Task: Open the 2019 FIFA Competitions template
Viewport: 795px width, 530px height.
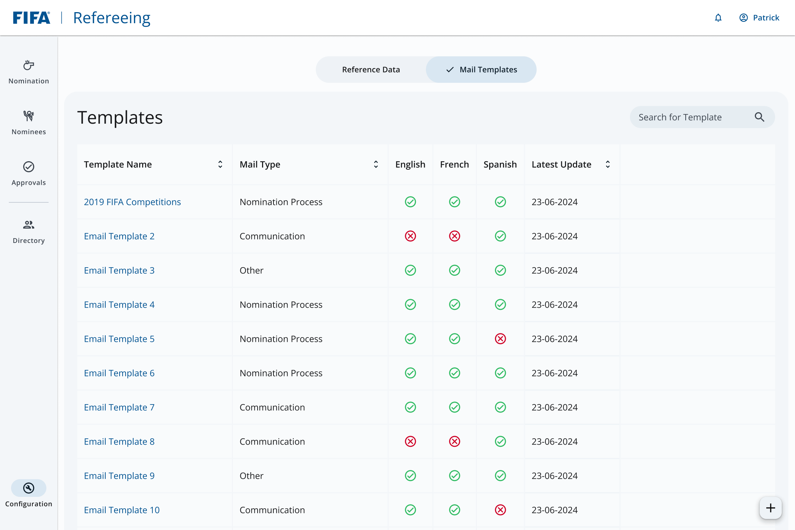Action: point(132,202)
